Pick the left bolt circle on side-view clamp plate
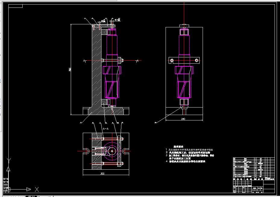The width and height of the screenshot is (280, 197). pyautogui.click(x=172, y=60)
